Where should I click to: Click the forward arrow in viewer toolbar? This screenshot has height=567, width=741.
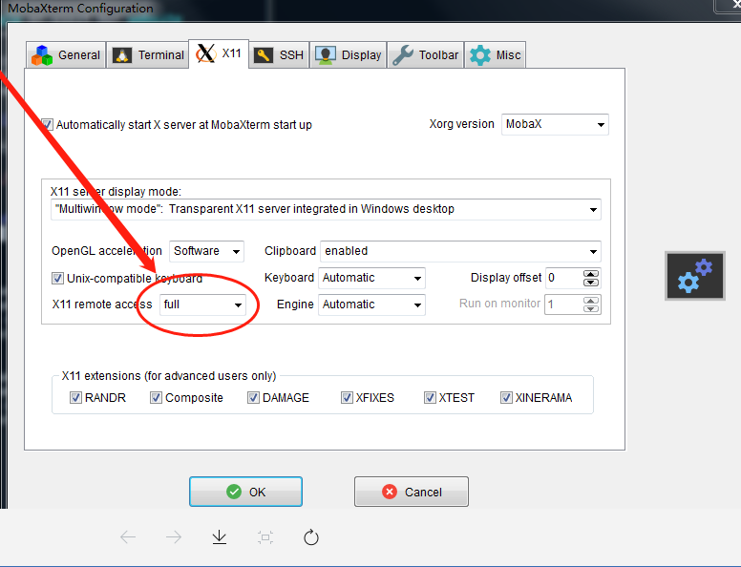click(x=174, y=537)
